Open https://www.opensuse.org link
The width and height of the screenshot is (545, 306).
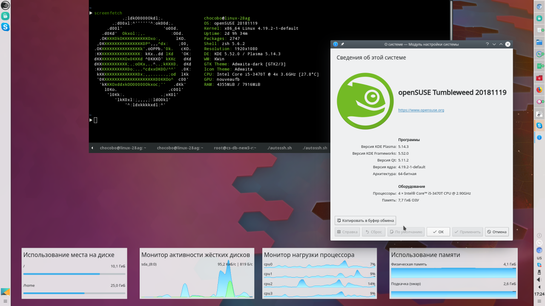[421, 110]
